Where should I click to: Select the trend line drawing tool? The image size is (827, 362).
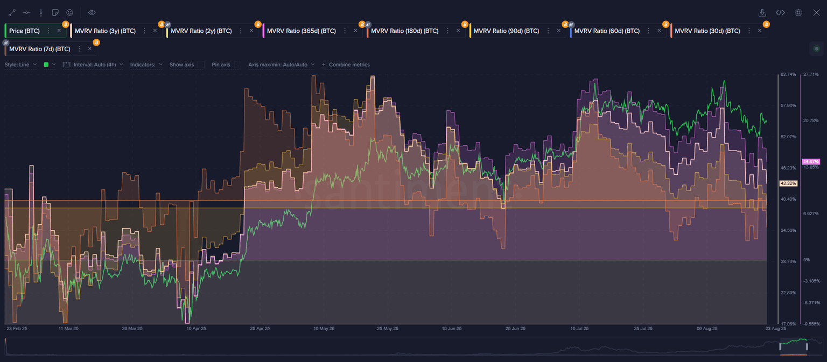tap(12, 12)
